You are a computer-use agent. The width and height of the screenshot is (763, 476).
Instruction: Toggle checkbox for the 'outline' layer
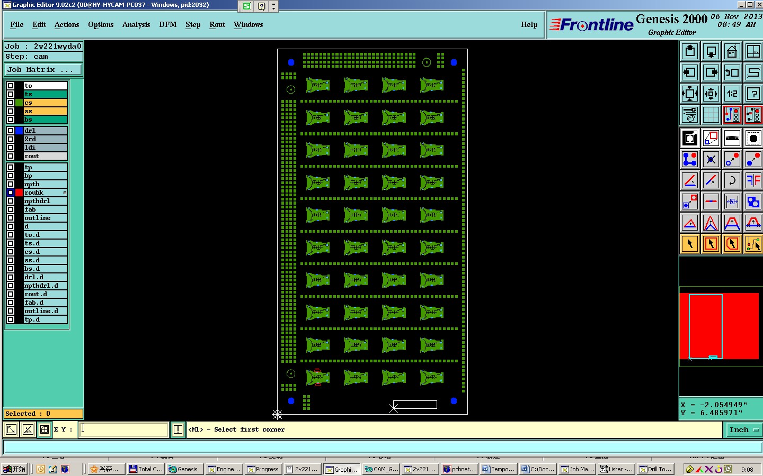coord(11,218)
